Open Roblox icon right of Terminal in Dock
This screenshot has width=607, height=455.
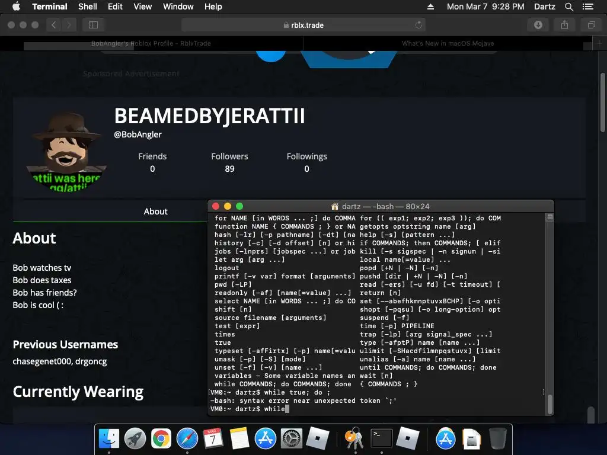(x=407, y=439)
